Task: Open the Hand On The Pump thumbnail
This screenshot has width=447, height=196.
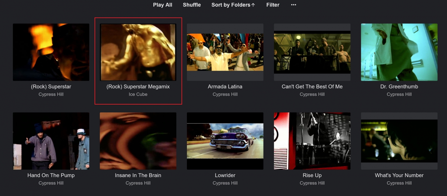Action: (x=51, y=141)
